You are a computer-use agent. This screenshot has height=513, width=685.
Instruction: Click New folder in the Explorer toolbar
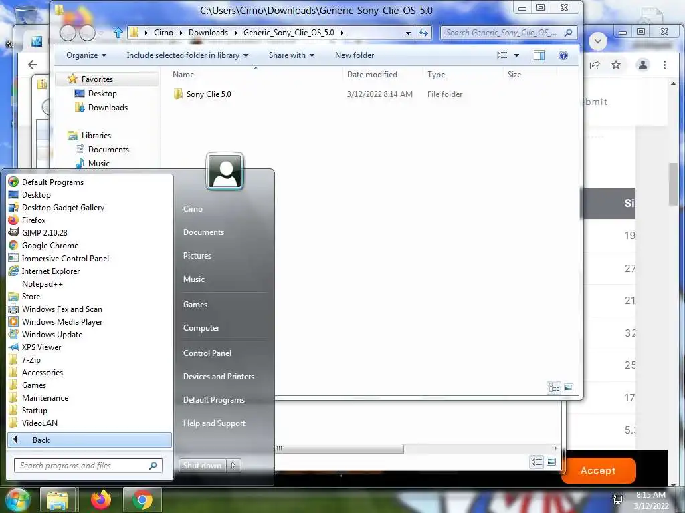pyautogui.click(x=355, y=55)
